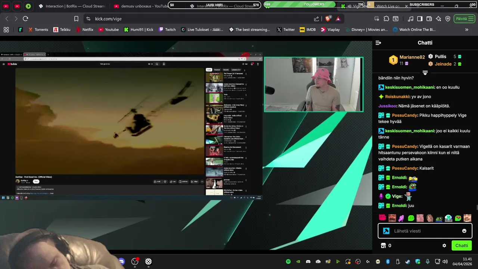
Task: Click the green Päivitä update button
Action: 464,19
